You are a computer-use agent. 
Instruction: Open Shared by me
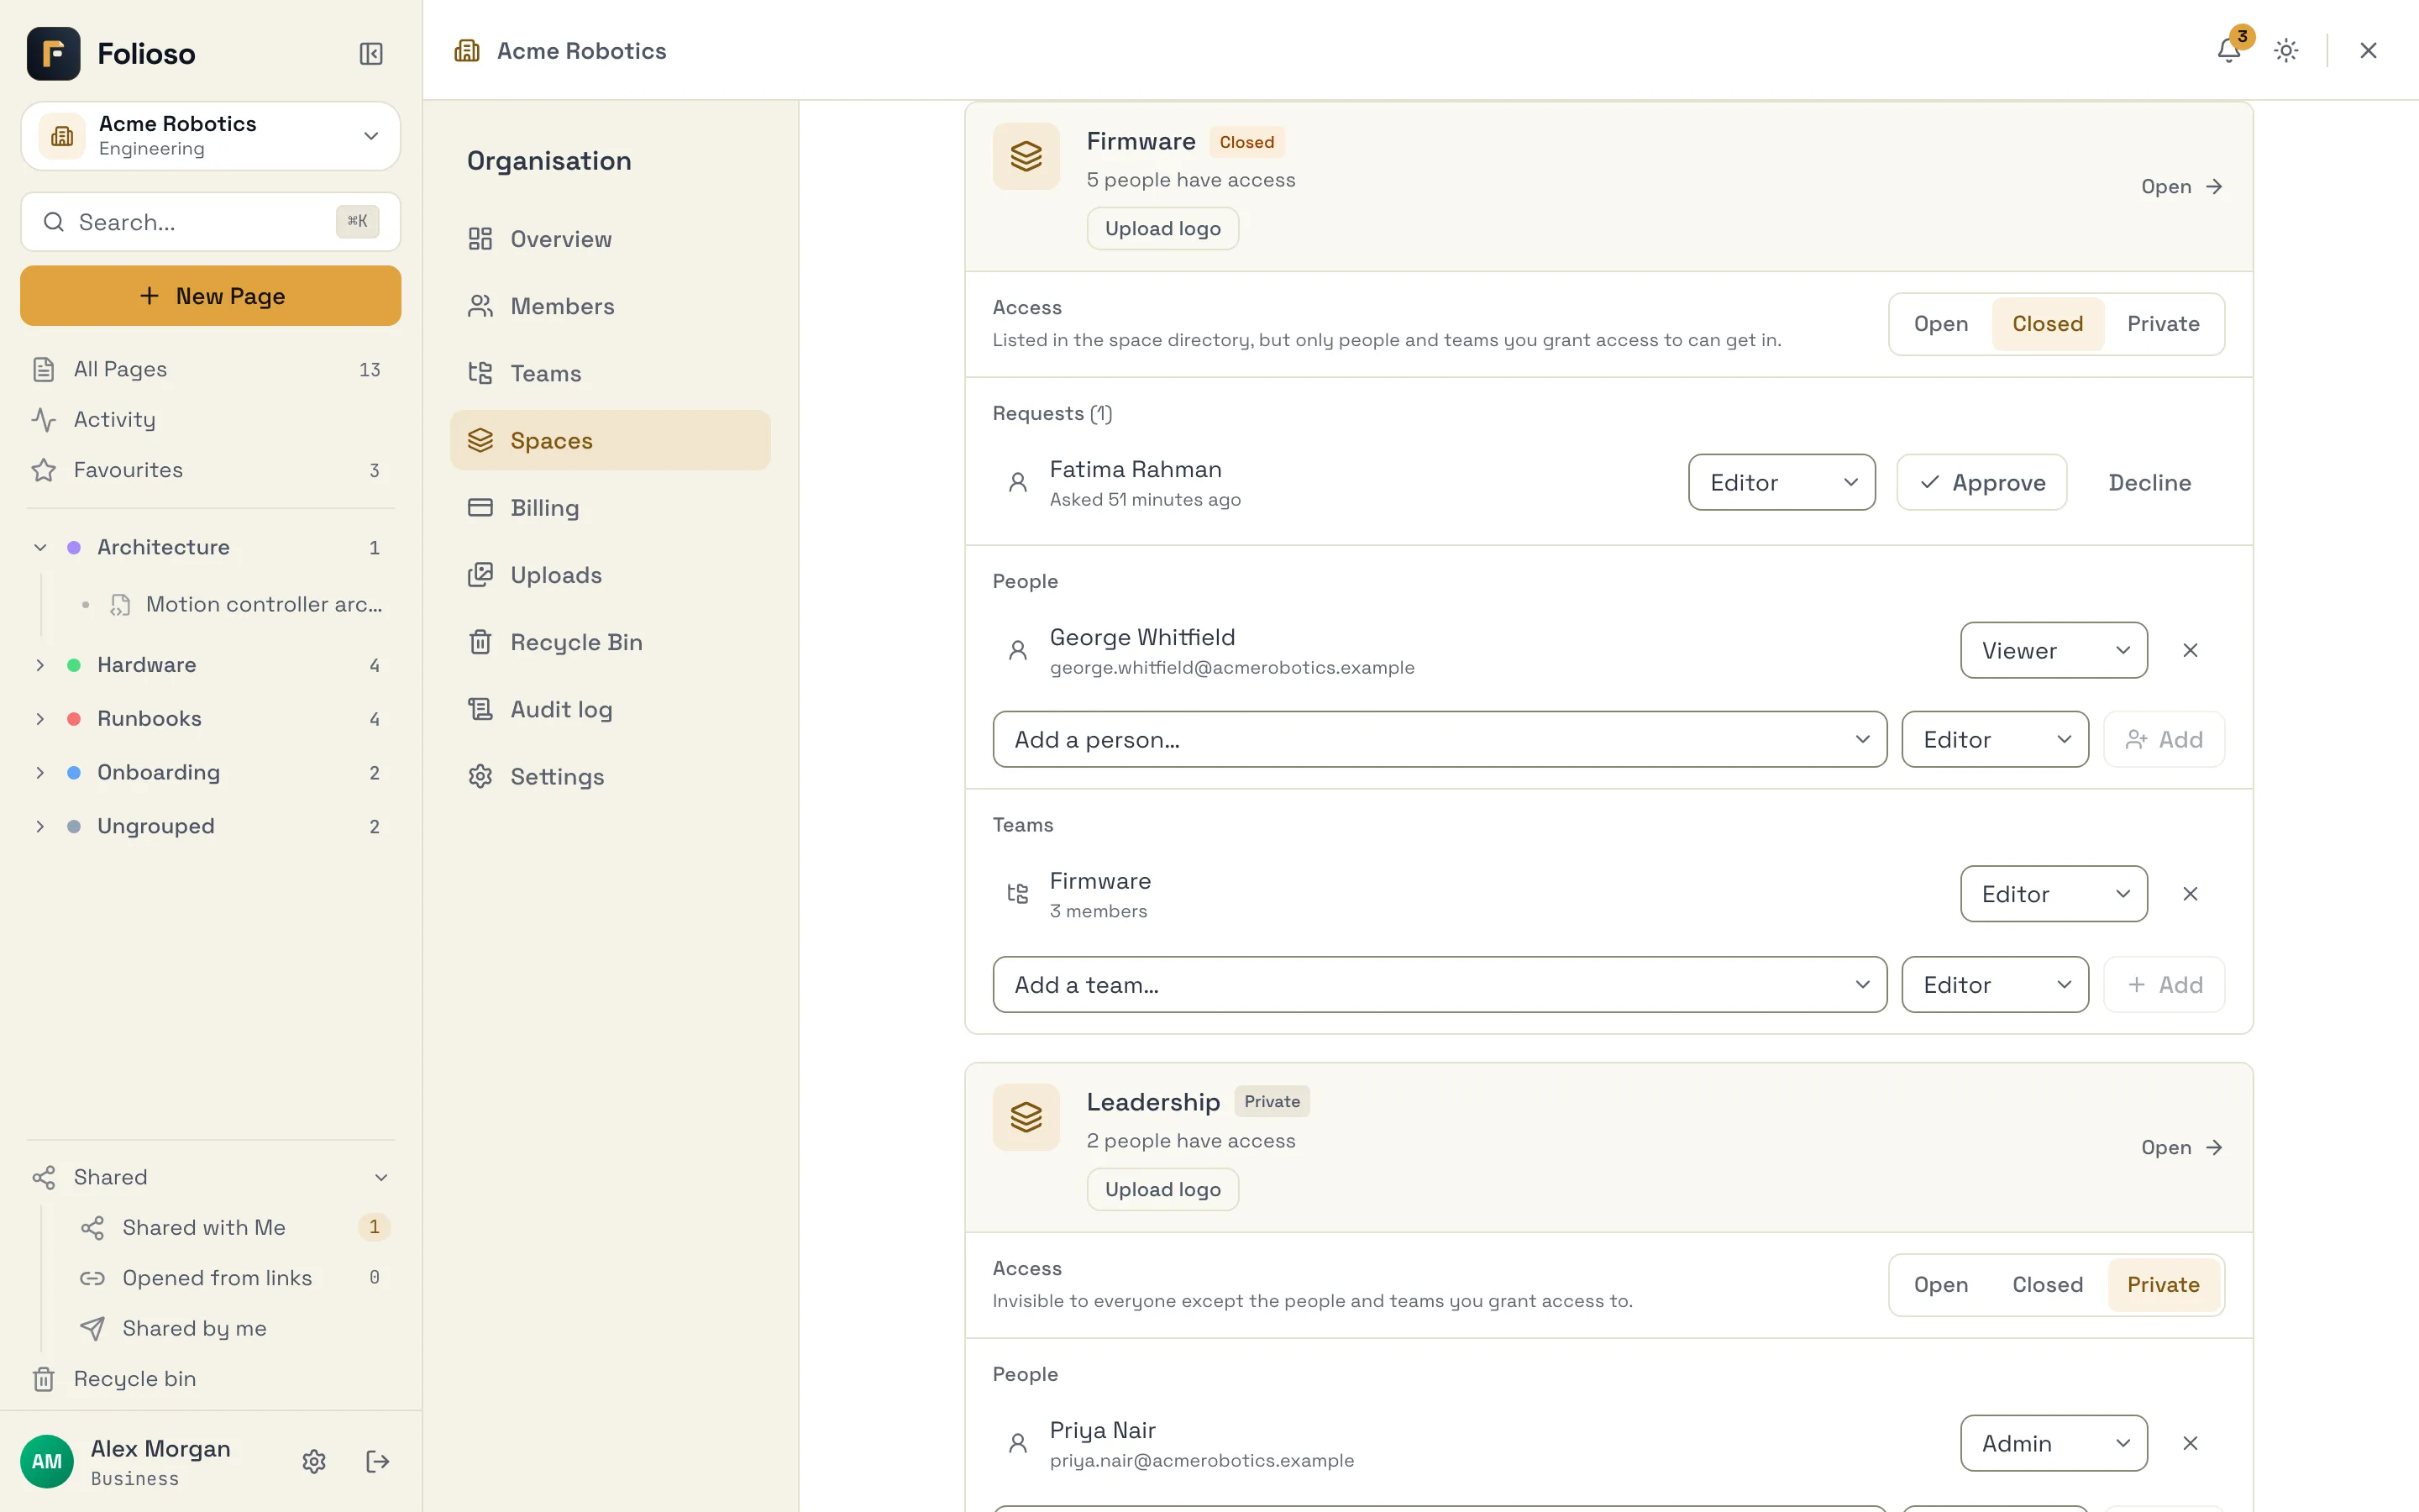pyautogui.click(x=235, y=1328)
